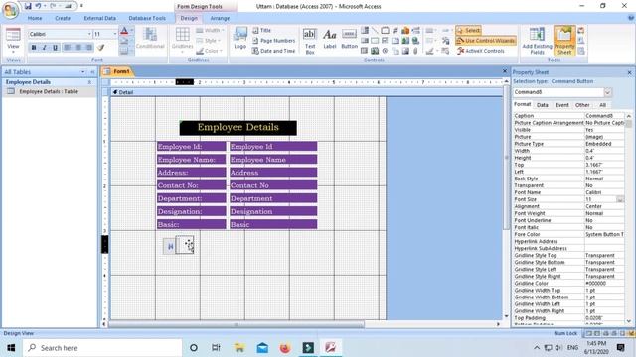Click Page Numbers
This screenshot has width=636, height=357.
point(274,41)
